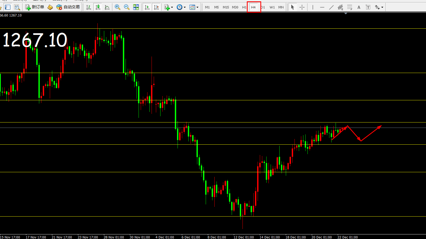Switch chart to Bar Chart style
426x239 pixels.
point(89,7)
